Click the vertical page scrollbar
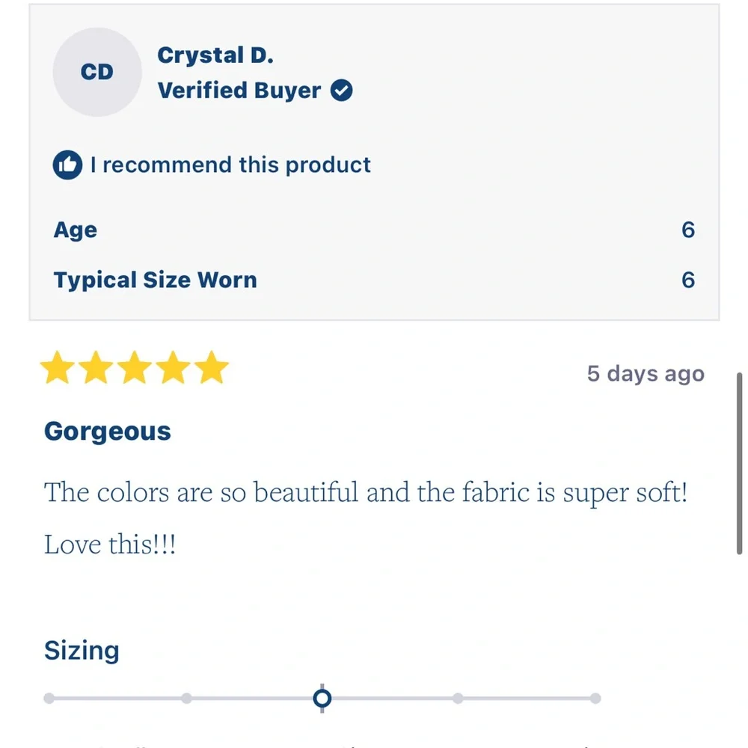Image resolution: width=748 pixels, height=748 pixels. point(740,463)
